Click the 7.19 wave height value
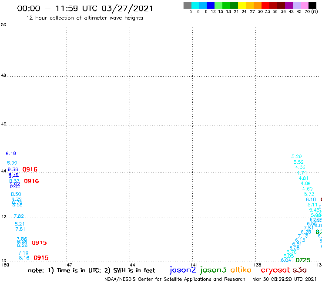This screenshot has height=283, width=322. (x=23, y=253)
